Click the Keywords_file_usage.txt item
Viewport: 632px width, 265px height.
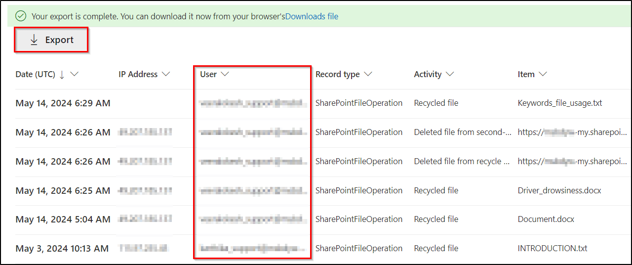(560, 103)
